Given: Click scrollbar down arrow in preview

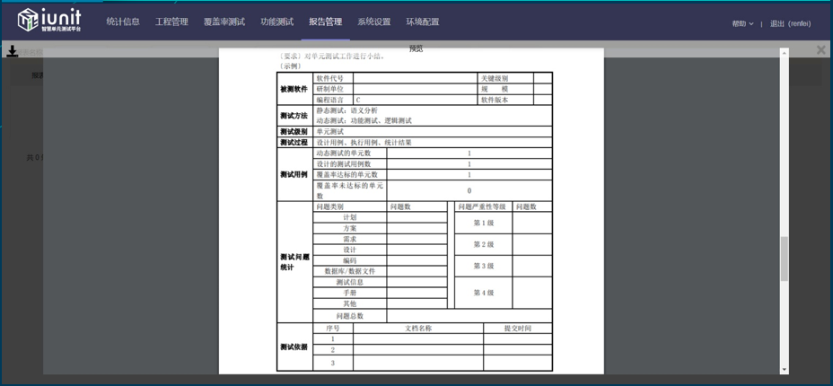Looking at the screenshot, I should (785, 370).
